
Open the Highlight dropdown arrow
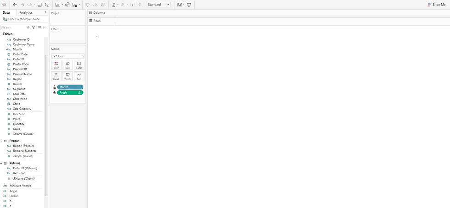coord(118,5)
